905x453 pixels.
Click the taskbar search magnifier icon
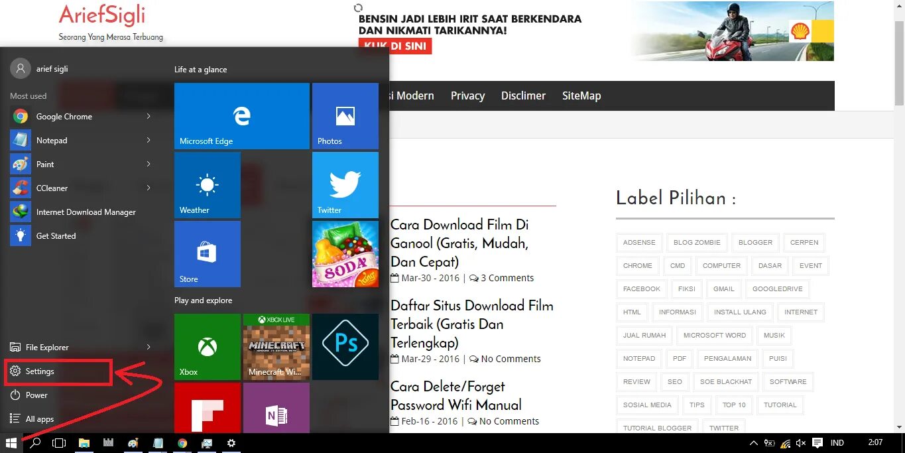pyautogui.click(x=35, y=443)
